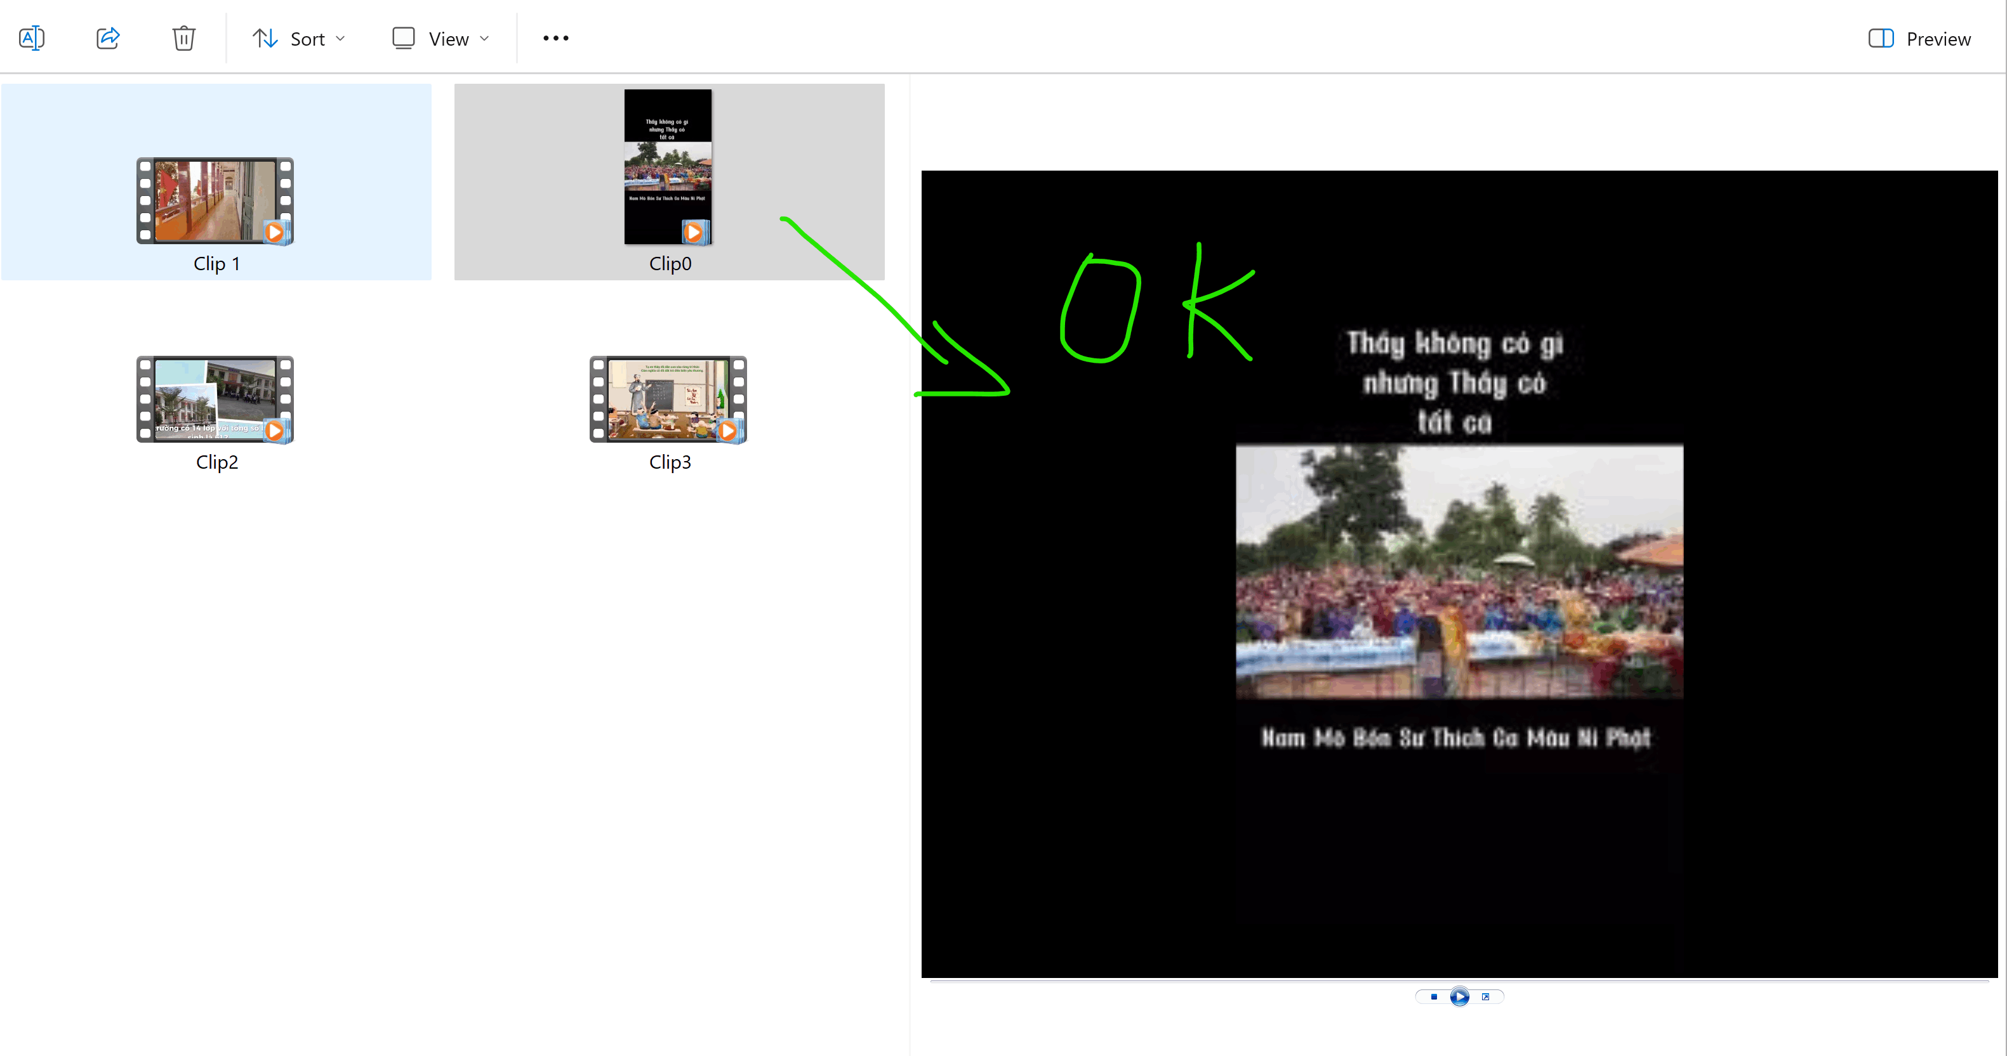2007x1056 pixels.
Task: Click the Share icon in toolbar
Action: (x=107, y=38)
